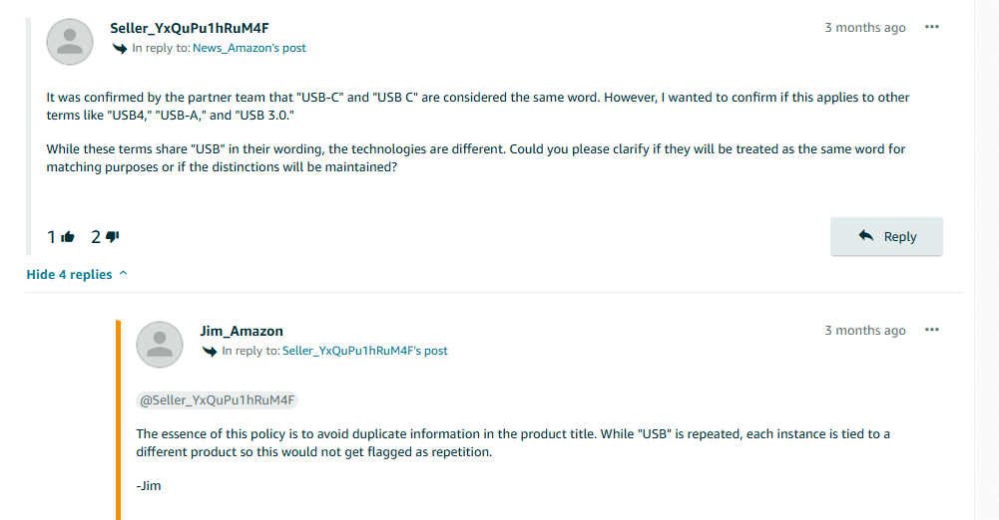The image size is (999, 520).
Task: Click the thumbs down icon on the seller's post
Action: [113, 237]
